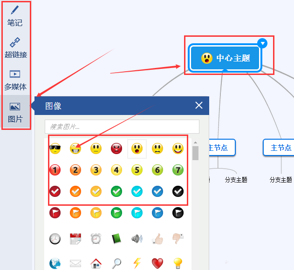Select the 中心主题 central topic node

click(x=225, y=58)
